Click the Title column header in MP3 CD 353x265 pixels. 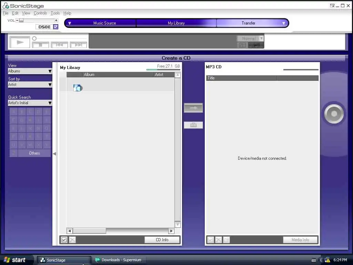pyautogui.click(x=242, y=78)
